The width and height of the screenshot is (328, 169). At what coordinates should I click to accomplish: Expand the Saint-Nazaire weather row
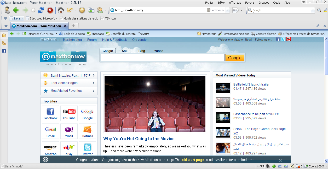pos(69,75)
